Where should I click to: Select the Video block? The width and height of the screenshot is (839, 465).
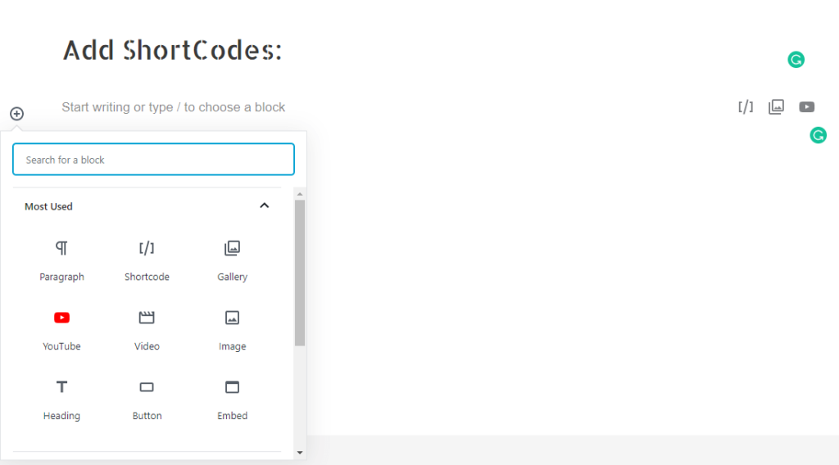tap(147, 331)
